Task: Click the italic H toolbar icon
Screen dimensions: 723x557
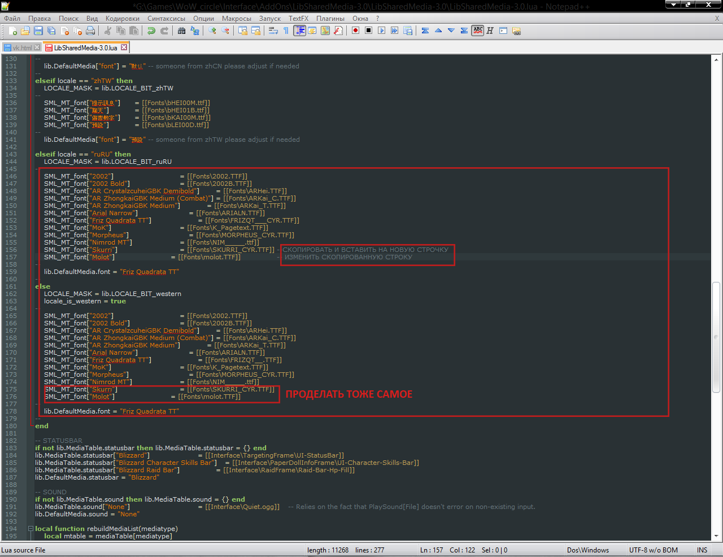Action: coord(490,31)
